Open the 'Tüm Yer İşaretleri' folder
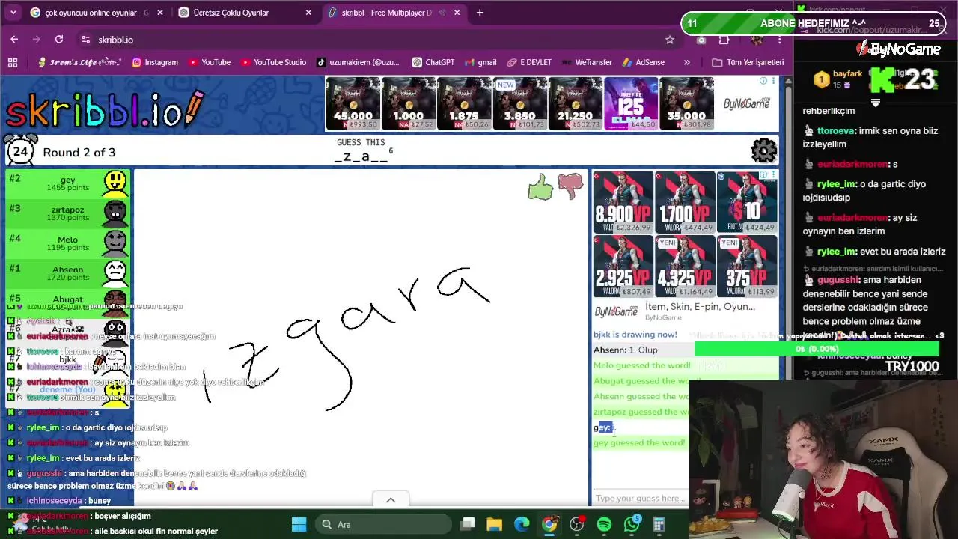 coord(748,62)
